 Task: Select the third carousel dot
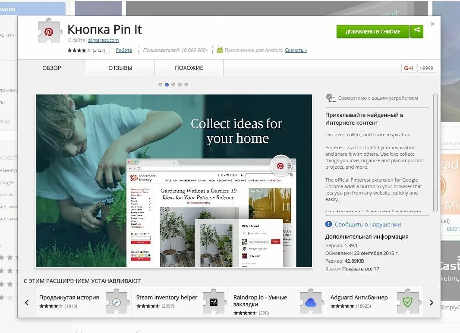click(173, 85)
